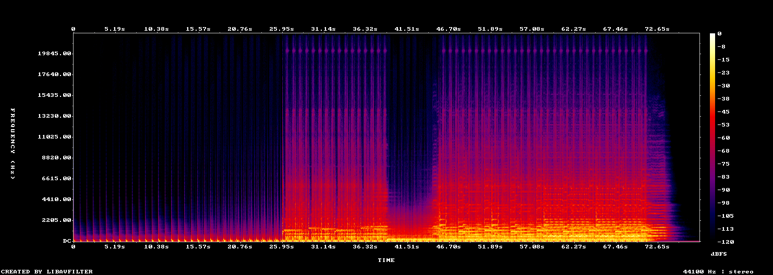The width and height of the screenshot is (773, 275).
Task: Click 57.08s on the top time axis
Action: pyautogui.click(x=532, y=29)
